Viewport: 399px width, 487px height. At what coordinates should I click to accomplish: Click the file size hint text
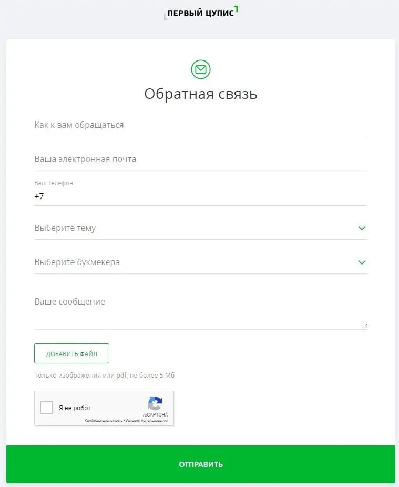coord(104,375)
